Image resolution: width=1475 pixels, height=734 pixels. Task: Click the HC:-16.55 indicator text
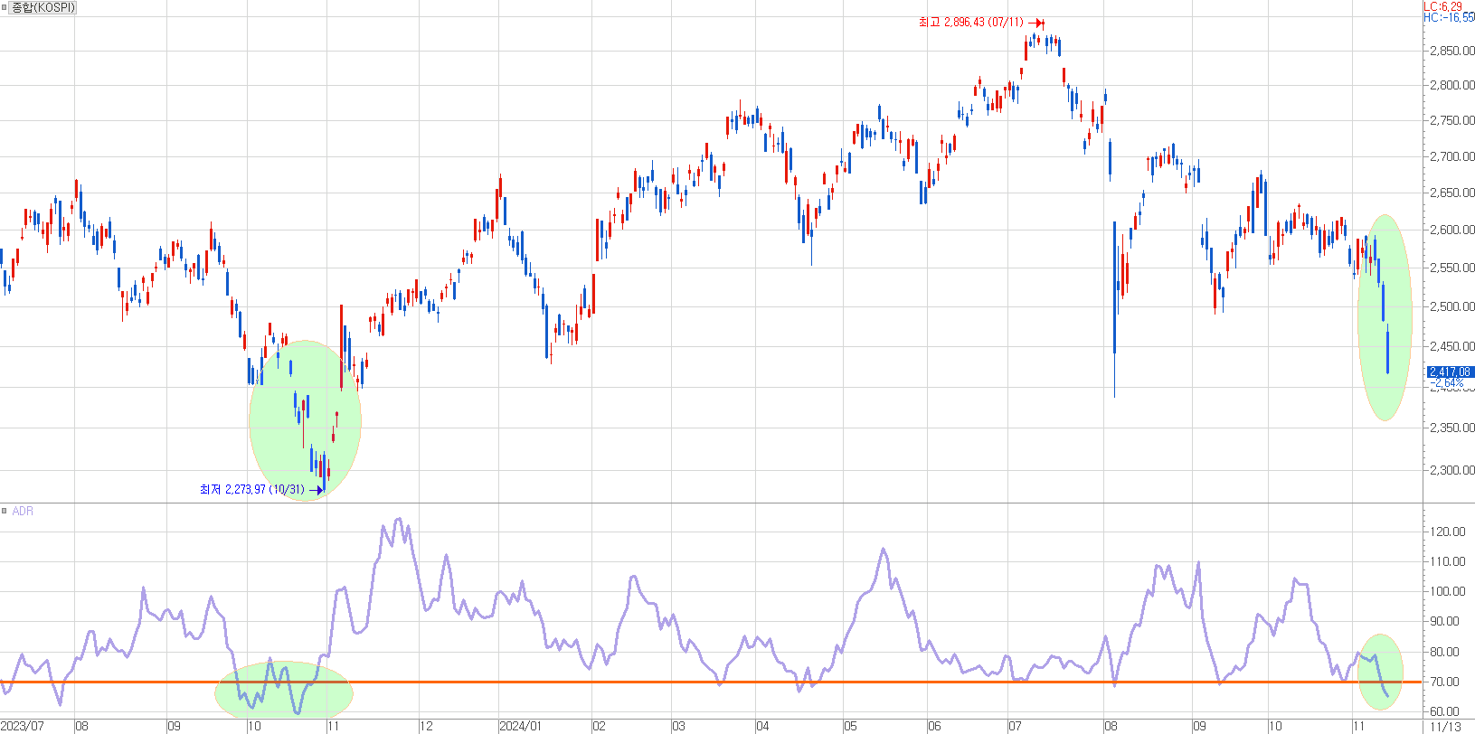1448,17
